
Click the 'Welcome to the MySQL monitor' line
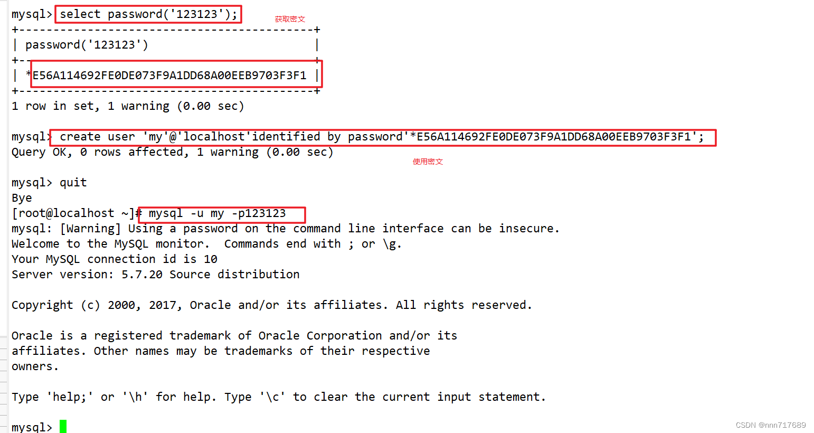point(206,244)
